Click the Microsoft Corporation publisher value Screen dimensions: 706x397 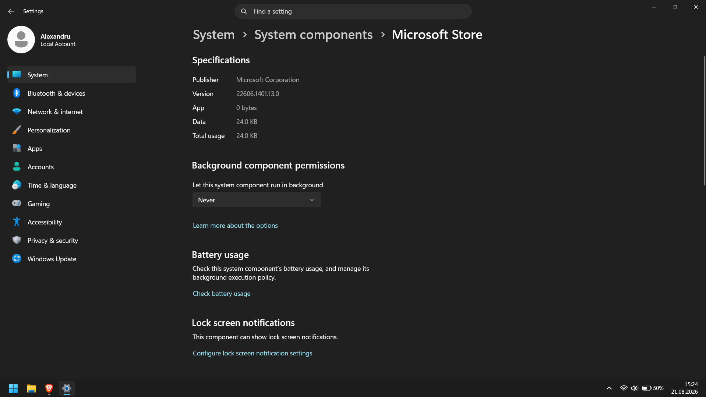coord(268,80)
